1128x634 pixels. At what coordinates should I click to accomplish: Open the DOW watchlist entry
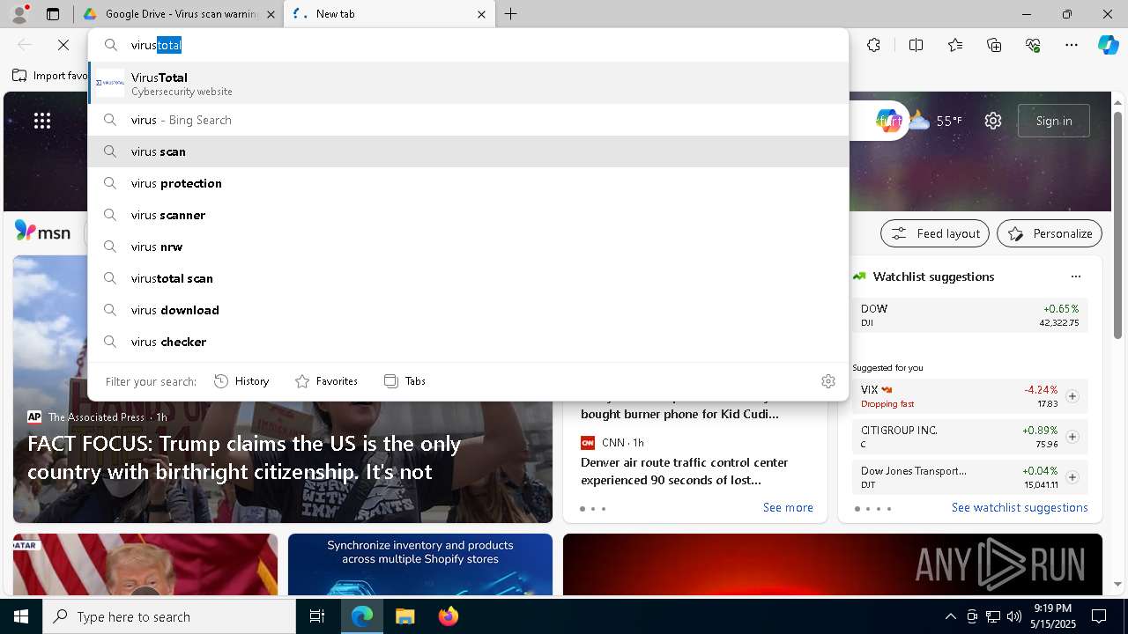point(969,315)
